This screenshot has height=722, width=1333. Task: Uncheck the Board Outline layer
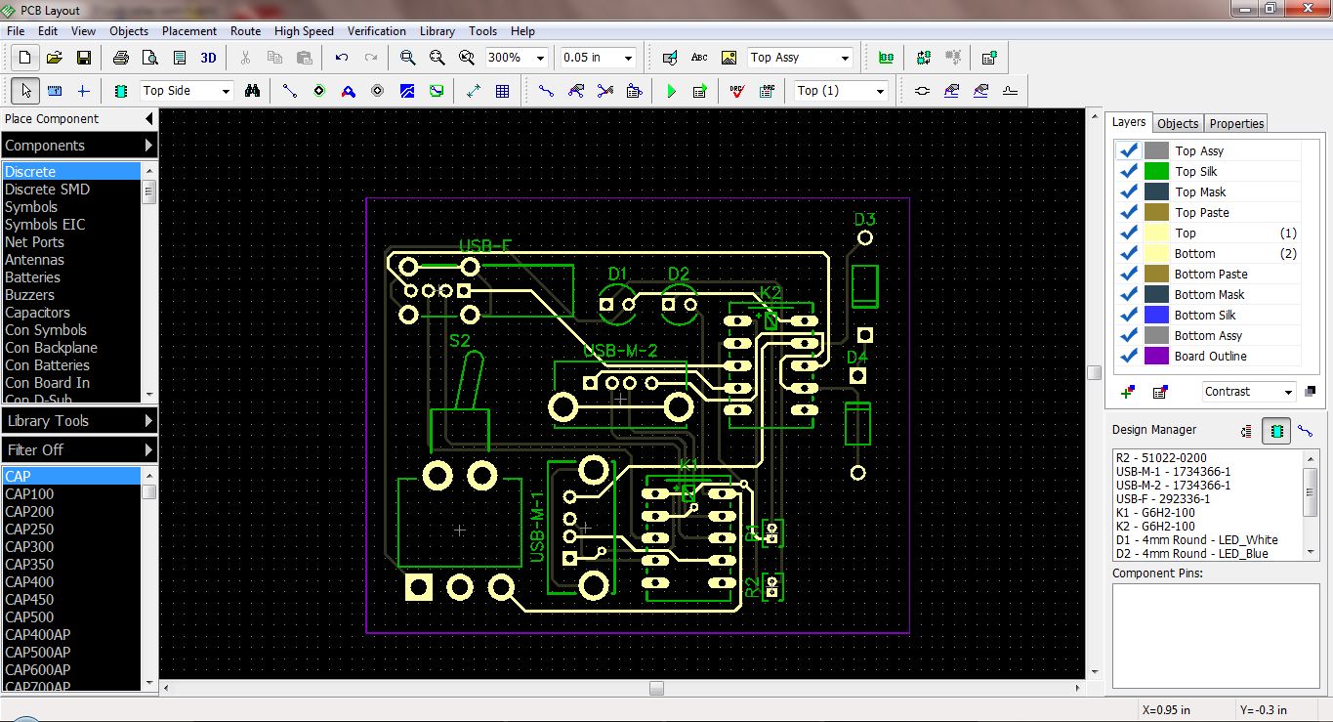coord(1129,356)
